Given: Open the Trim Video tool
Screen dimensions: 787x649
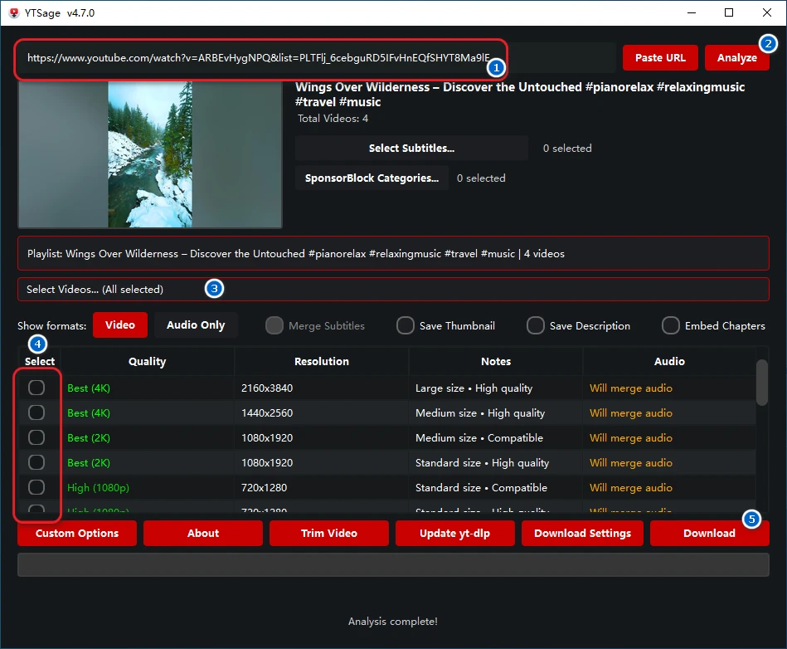Looking at the screenshot, I should [x=329, y=534].
